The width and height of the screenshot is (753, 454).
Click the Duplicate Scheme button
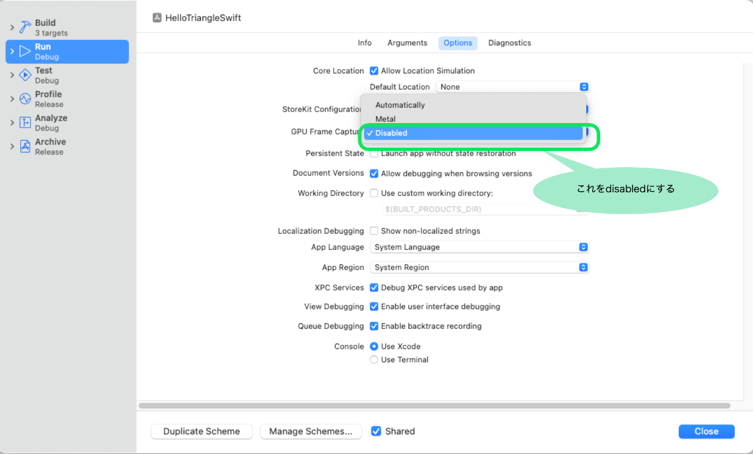[202, 431]
